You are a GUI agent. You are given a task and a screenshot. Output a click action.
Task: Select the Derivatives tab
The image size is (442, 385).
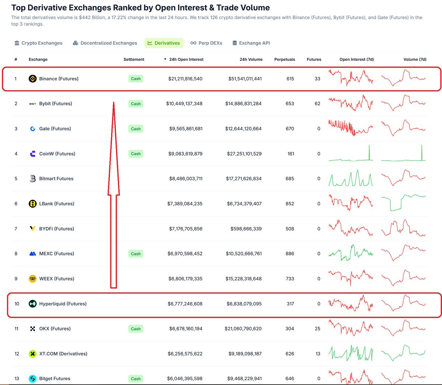[164, 43]
